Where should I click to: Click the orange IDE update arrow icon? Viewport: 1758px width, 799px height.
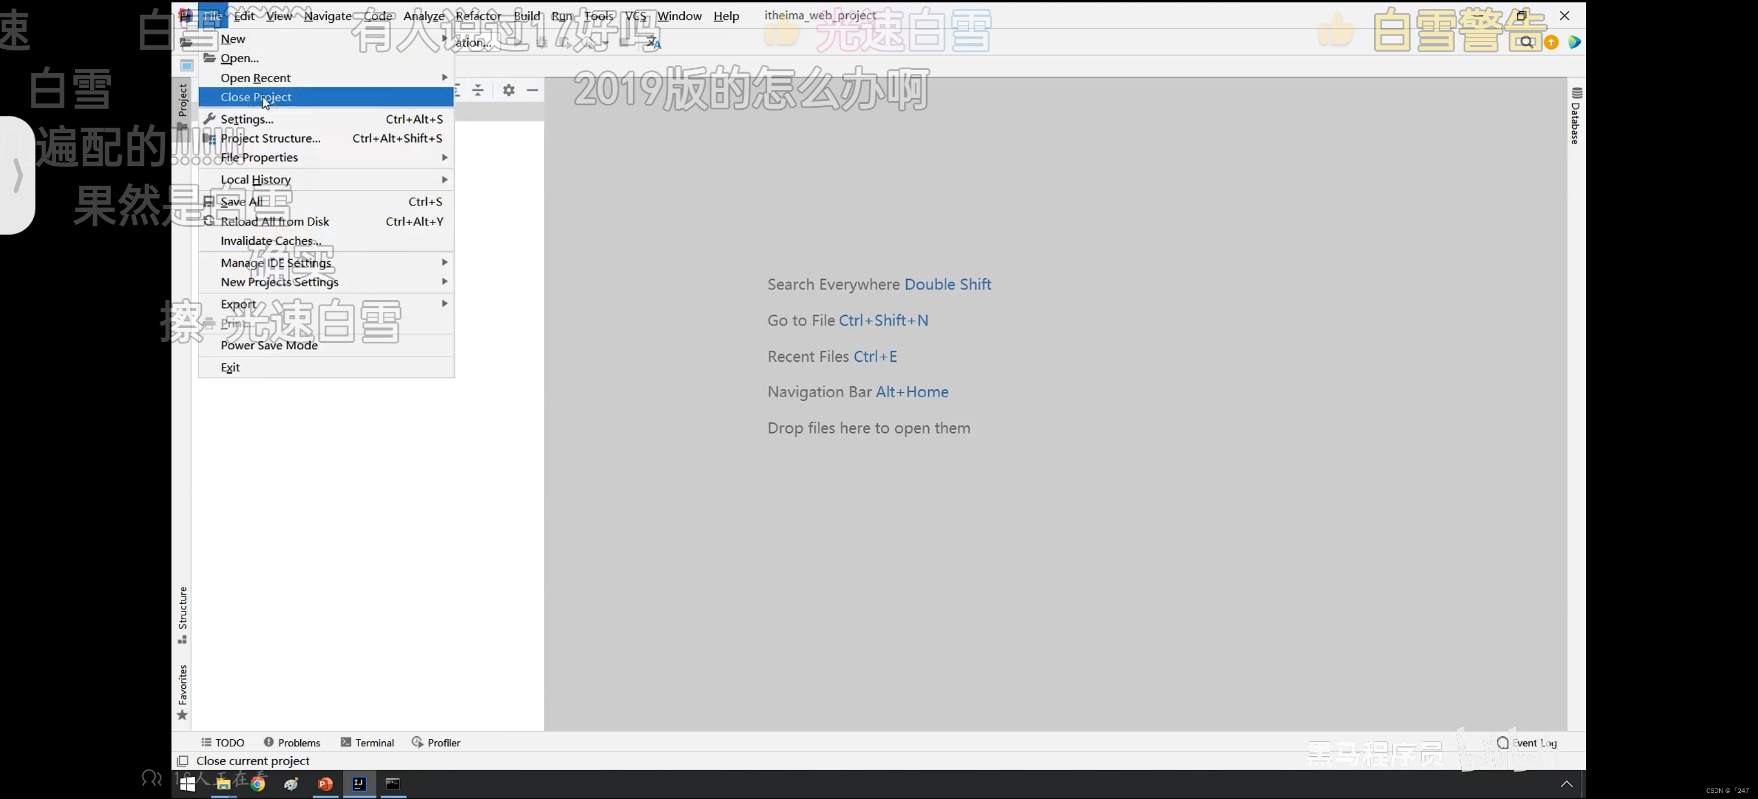(1551, 42)
